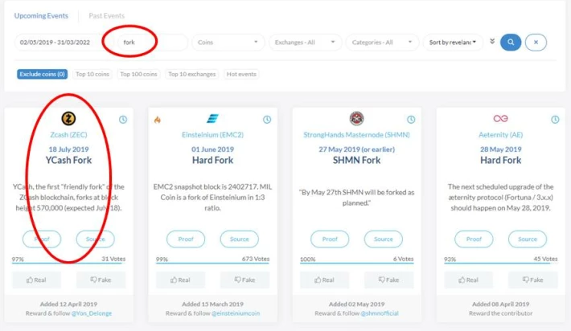Click the Aeternity infinity logo icon

(x=500, y=119)
